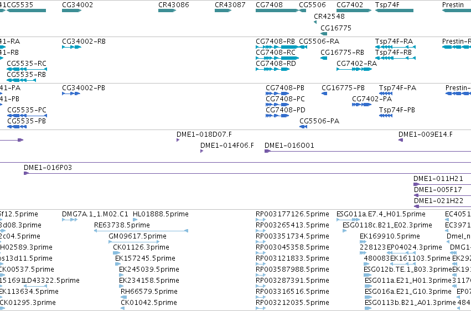Click the DME1-016P03 clone start
Image resolution: width=471 pixels, height=311 pixels.
[27, 174]
